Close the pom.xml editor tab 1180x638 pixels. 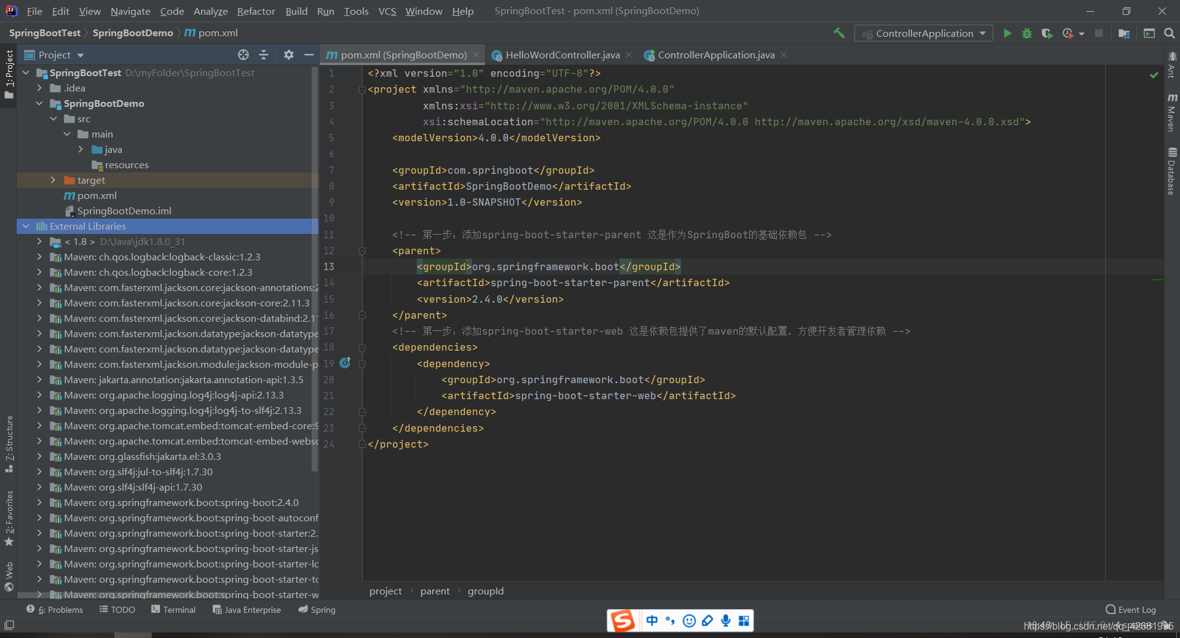[476, 55]
